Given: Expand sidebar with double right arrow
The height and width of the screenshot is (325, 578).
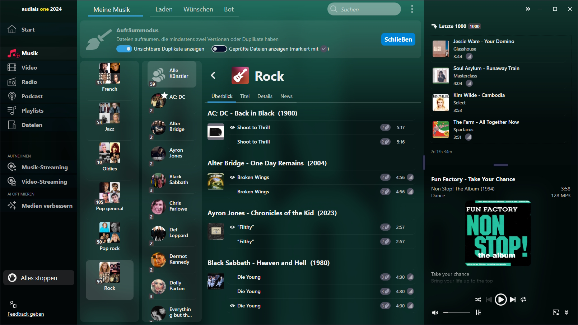Looking at the screenshot, I should point(528,9).
